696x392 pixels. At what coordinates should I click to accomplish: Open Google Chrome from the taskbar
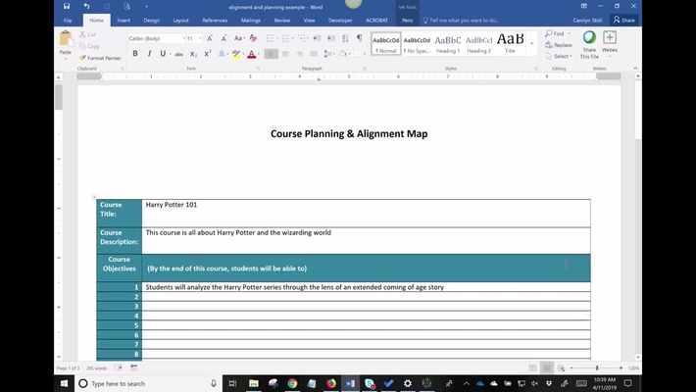[292, 383]
